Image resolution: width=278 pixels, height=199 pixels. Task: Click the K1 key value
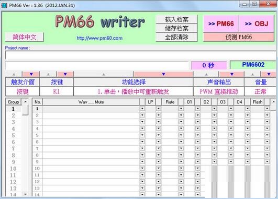tap(57, 91)
